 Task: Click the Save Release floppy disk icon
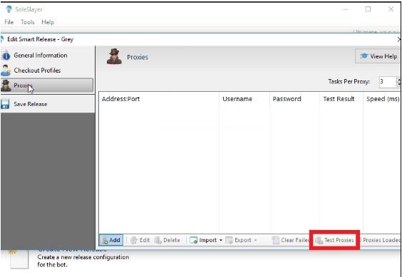pos(5,104)
